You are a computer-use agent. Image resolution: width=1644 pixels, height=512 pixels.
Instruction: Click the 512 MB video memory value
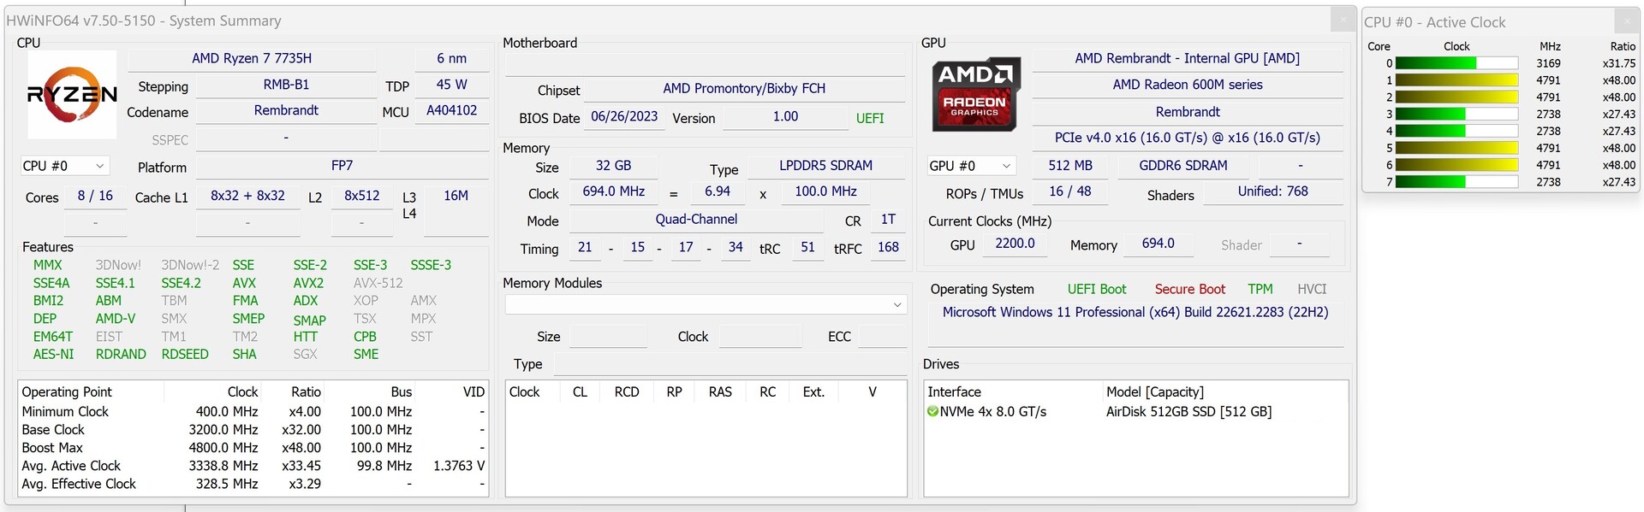pyautogui.click(x=1070, y=166)
